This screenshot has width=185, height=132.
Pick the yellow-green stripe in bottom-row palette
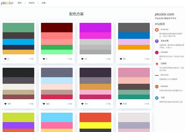point(18,118)
